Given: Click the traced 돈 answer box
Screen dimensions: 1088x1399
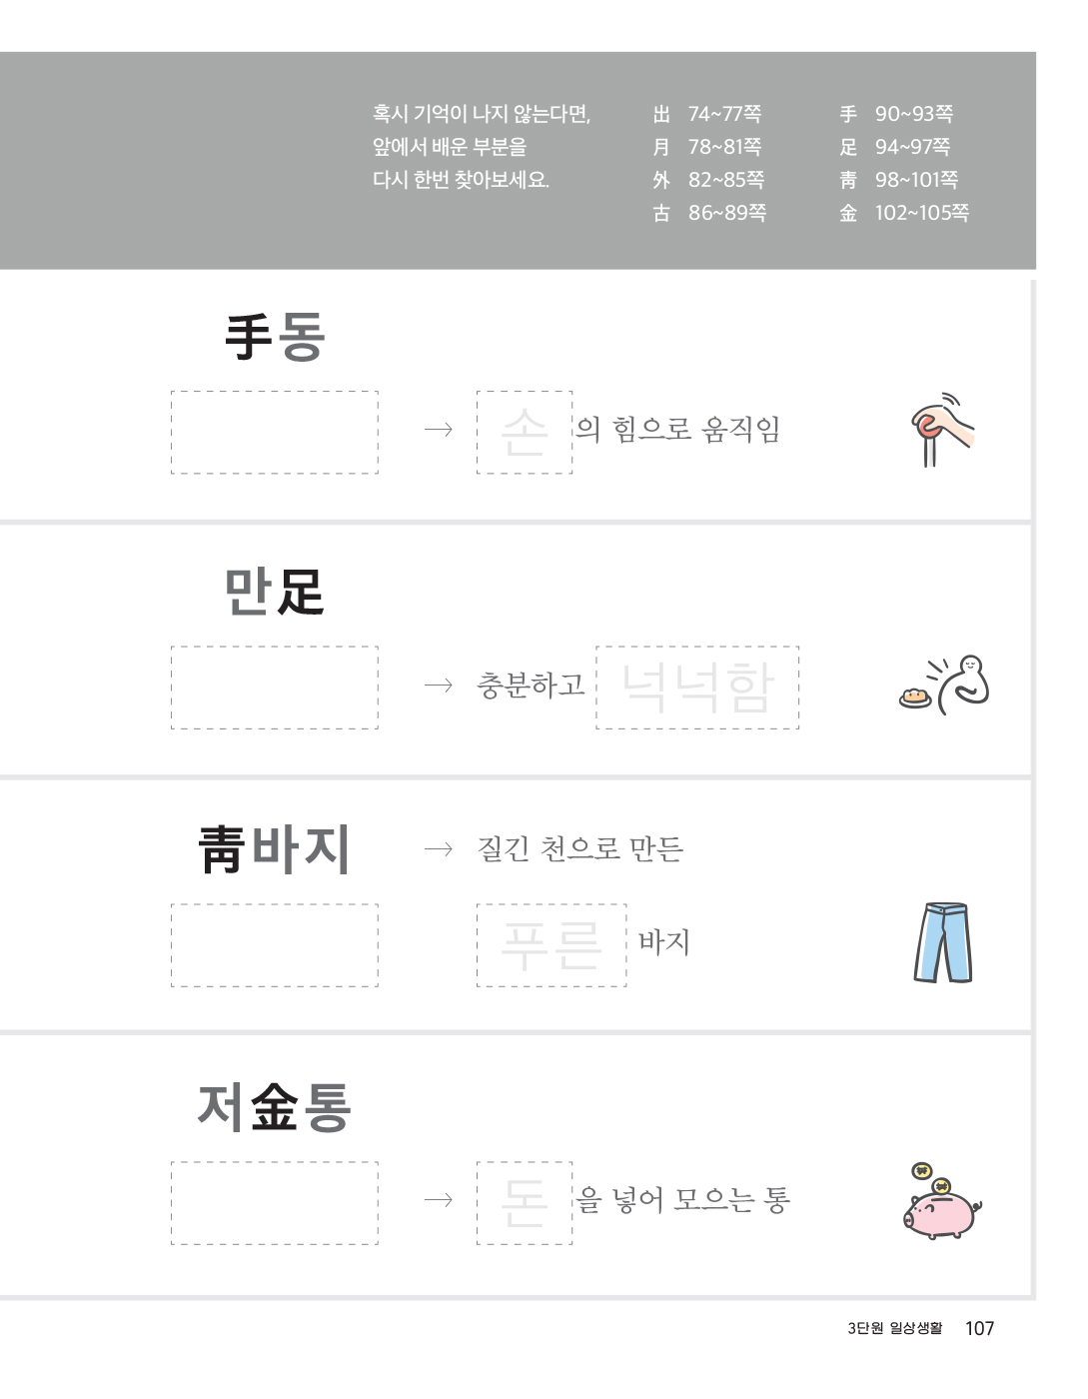Looking at the screenshot, I should pos(525,1203).
